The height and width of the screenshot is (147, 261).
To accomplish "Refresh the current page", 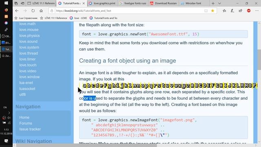I will (x=33, y=11).
